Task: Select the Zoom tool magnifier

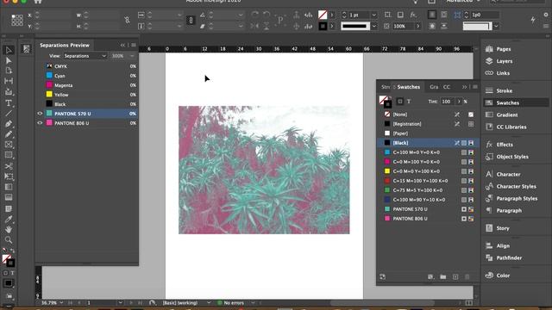Action: [9, 240]
